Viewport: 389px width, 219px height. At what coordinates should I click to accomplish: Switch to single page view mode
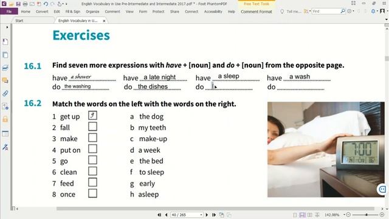click(x=295, y=215)
